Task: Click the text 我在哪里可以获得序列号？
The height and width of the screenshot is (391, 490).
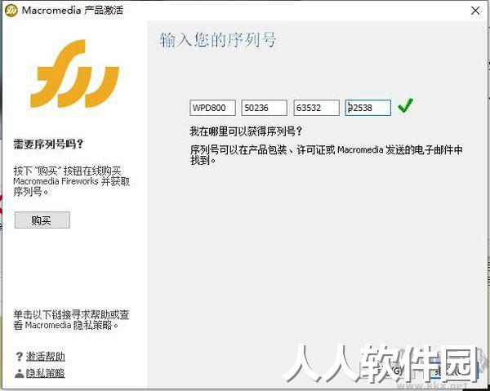Action: point(246,131)
